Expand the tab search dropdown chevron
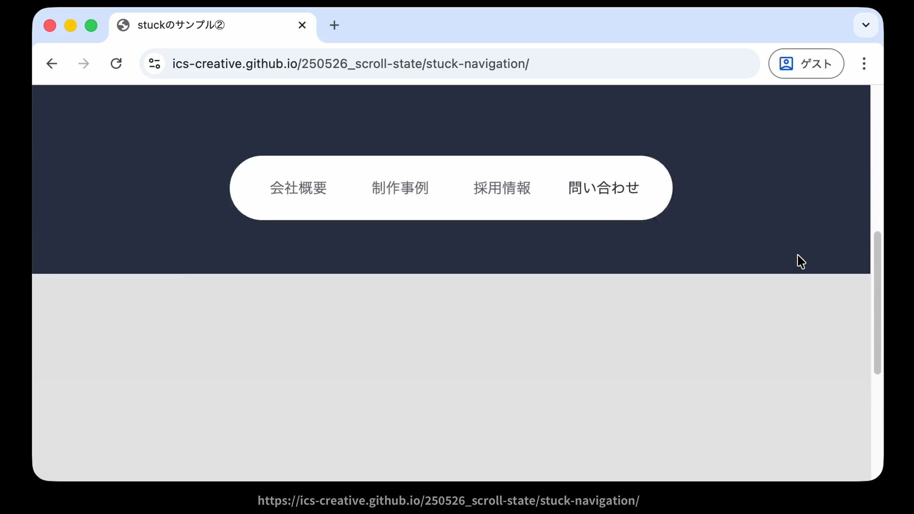 [x=865, y=25]
